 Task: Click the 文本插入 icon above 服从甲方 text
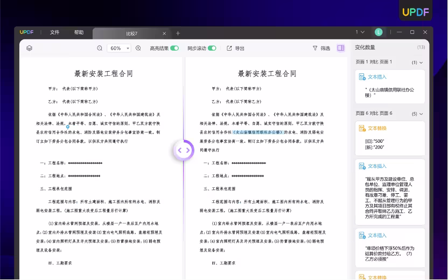(362, 166)
